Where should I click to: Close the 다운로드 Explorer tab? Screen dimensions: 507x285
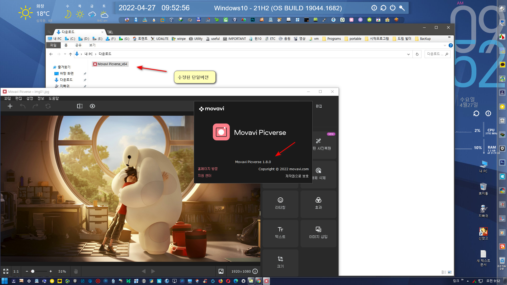coord(102,32)
